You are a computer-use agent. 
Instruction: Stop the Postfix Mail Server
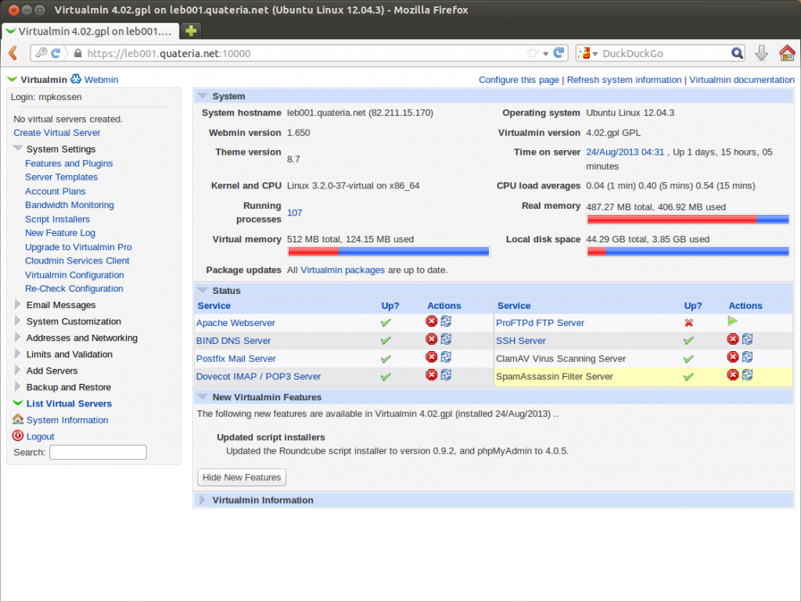point(431,357)
